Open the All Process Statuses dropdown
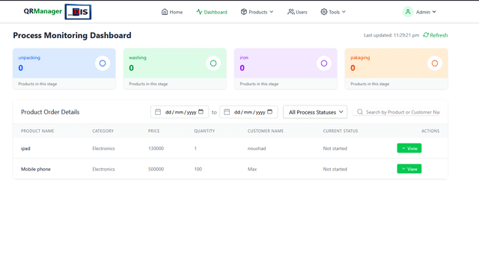The image size is (479, 272). [x=315, y=112]
